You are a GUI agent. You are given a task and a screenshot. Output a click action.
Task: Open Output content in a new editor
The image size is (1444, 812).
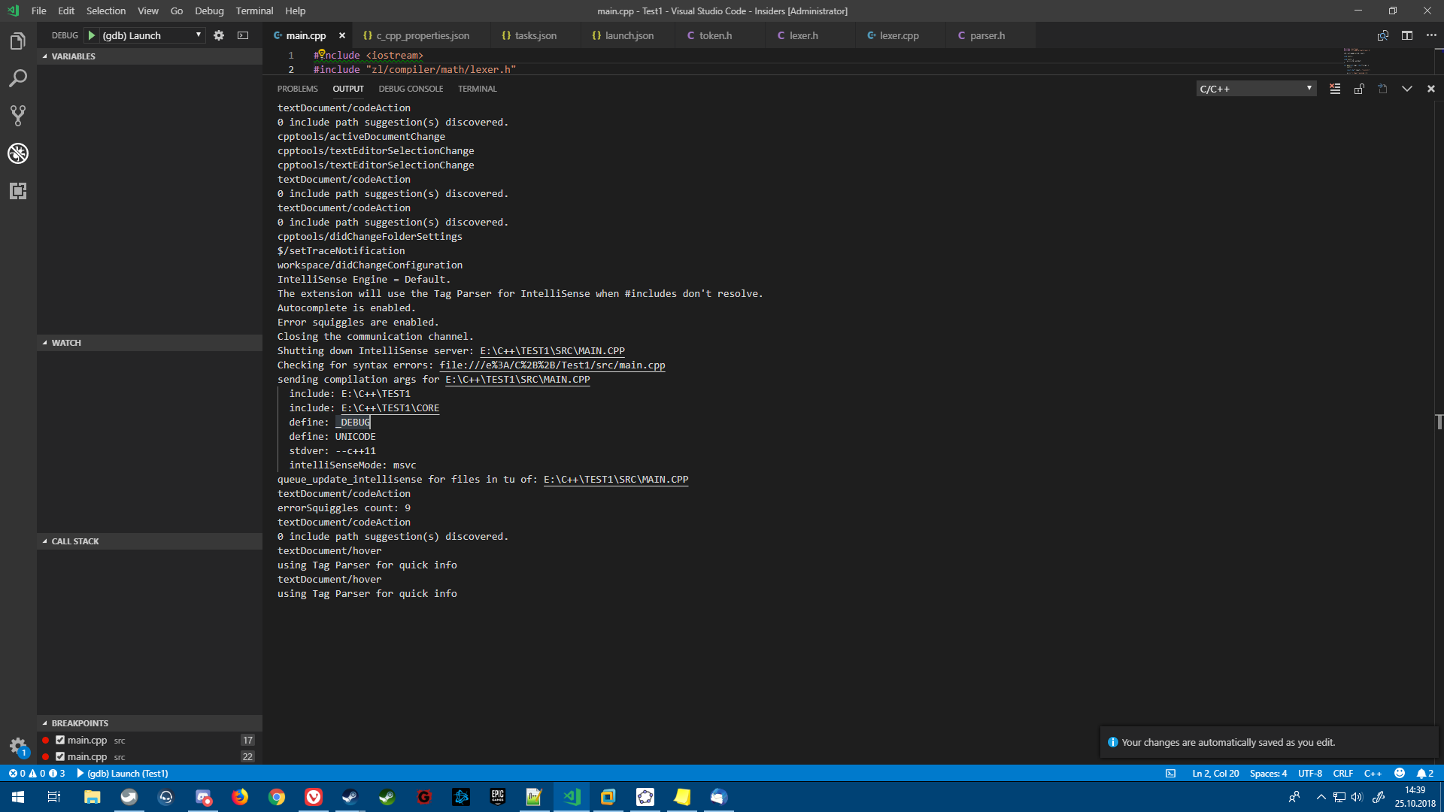1382,89
